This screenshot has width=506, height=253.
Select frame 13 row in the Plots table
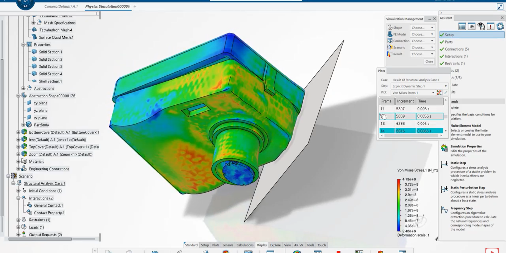411,124
